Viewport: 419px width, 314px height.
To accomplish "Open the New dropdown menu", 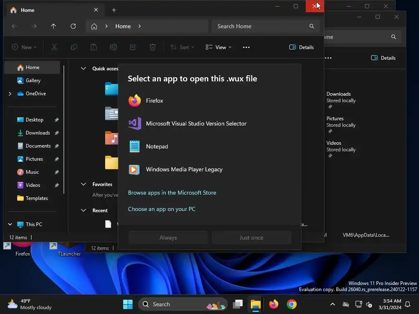I will pyautogui.click(x=24, y=47).
